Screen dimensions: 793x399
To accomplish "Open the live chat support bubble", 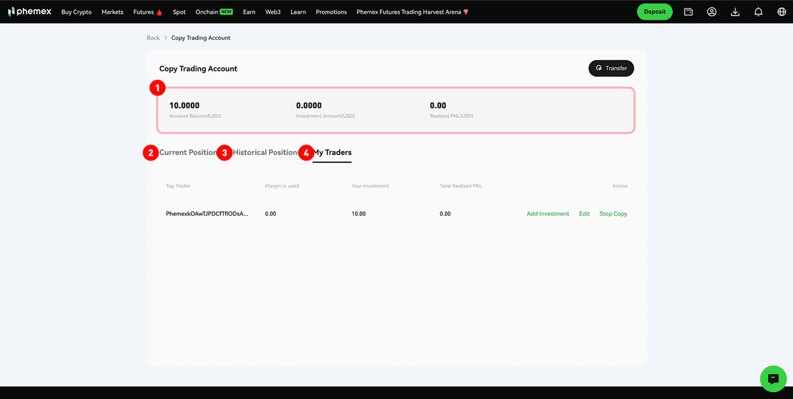I will point(773,379).
